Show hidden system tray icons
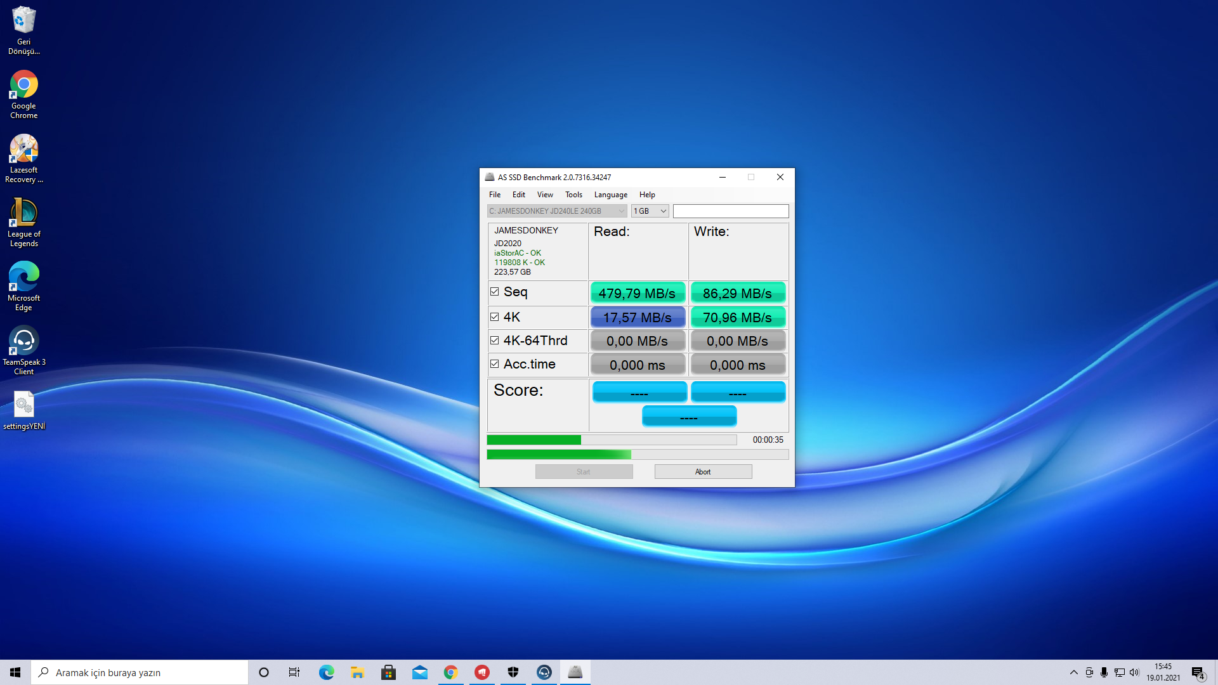The image size is (1218, 685). (1073, 672)
